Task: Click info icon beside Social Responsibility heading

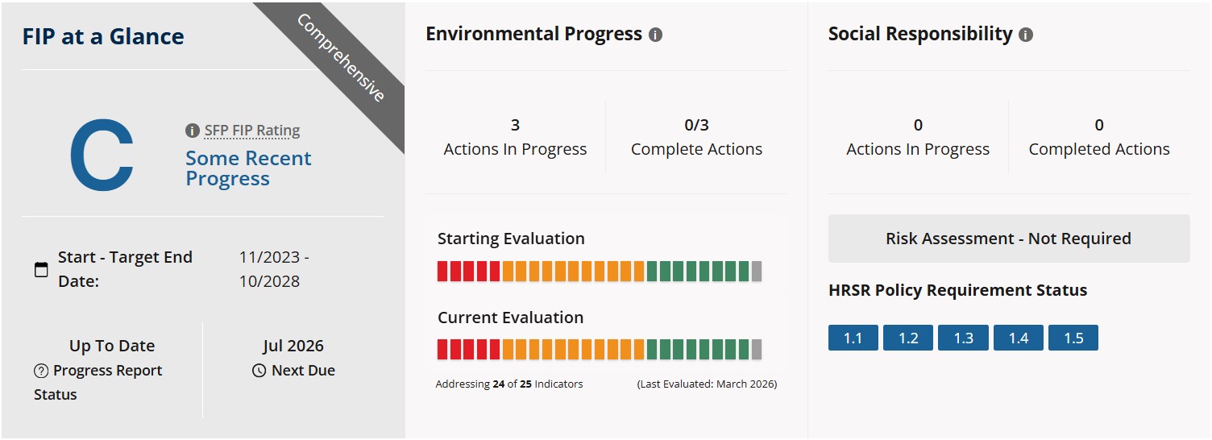Action: (x=1025, y=35)
